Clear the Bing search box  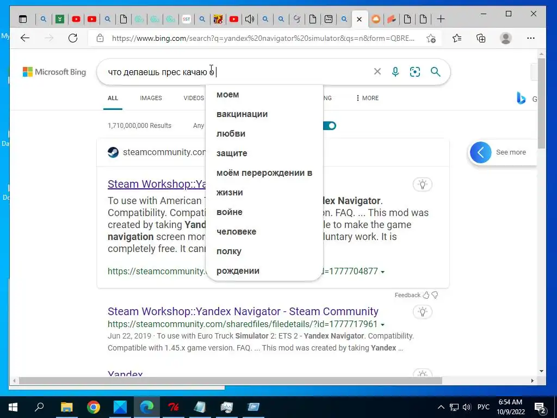pos(377,72)
